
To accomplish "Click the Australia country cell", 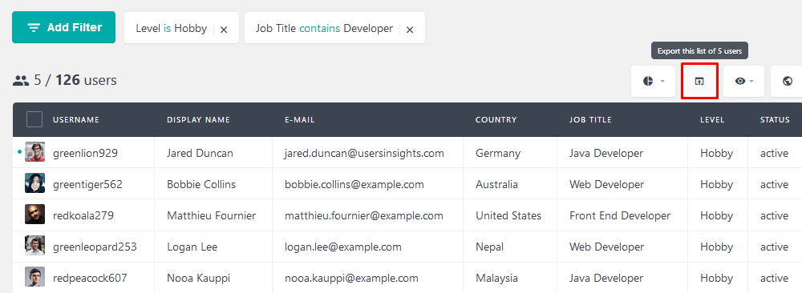I will [x=496, y=184].
